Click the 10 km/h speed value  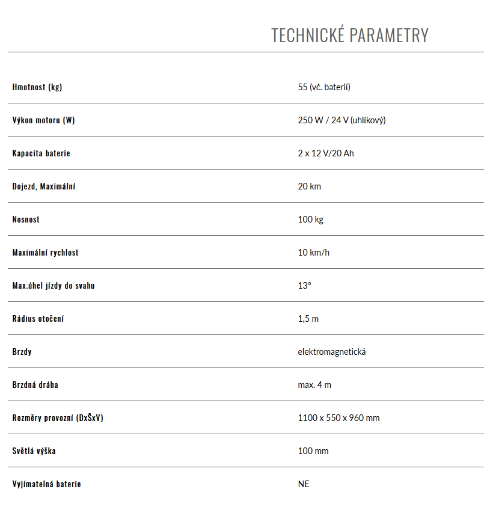(x=314, y=253)
